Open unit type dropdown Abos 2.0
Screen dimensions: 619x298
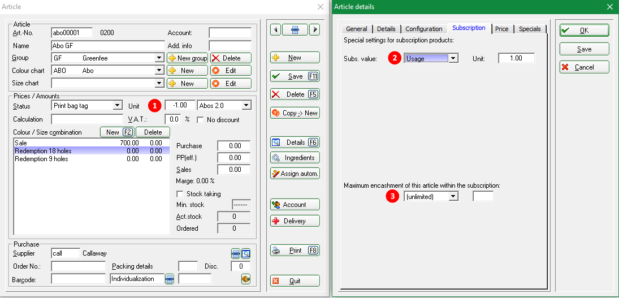246,105
